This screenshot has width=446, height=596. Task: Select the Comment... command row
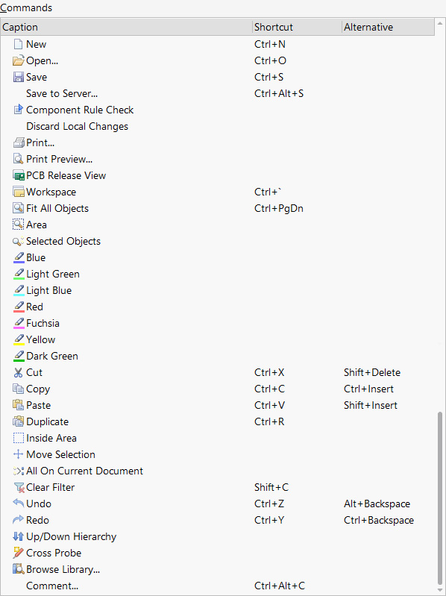pyautogui.click(x=217, y=586)
